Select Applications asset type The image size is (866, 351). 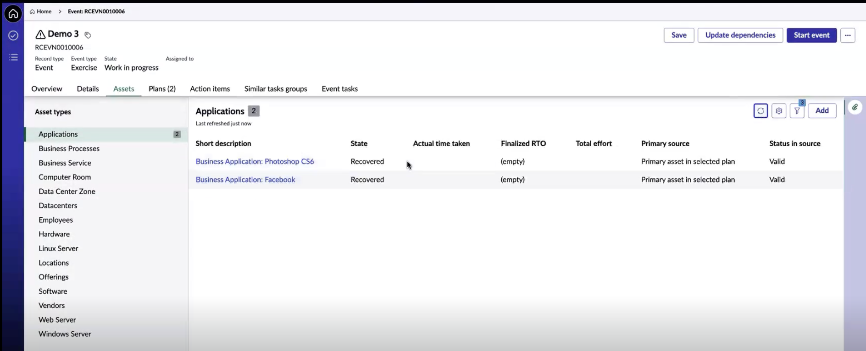point(106,134)
